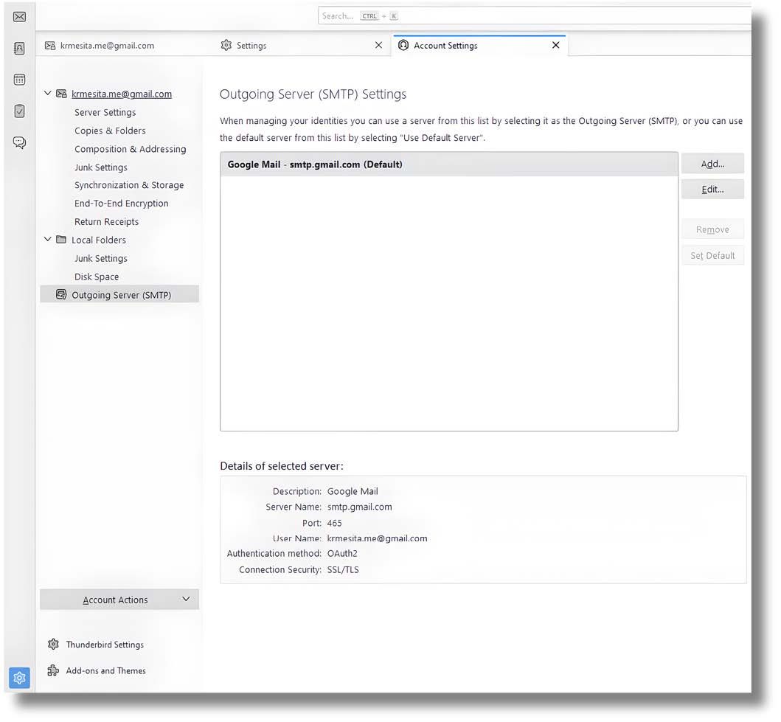Open the Tasks space icon
781x722 pixels.
(18, 110)
